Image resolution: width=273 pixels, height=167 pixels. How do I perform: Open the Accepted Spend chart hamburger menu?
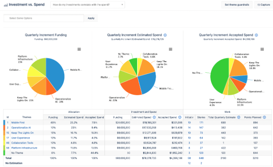coord(262,49)
